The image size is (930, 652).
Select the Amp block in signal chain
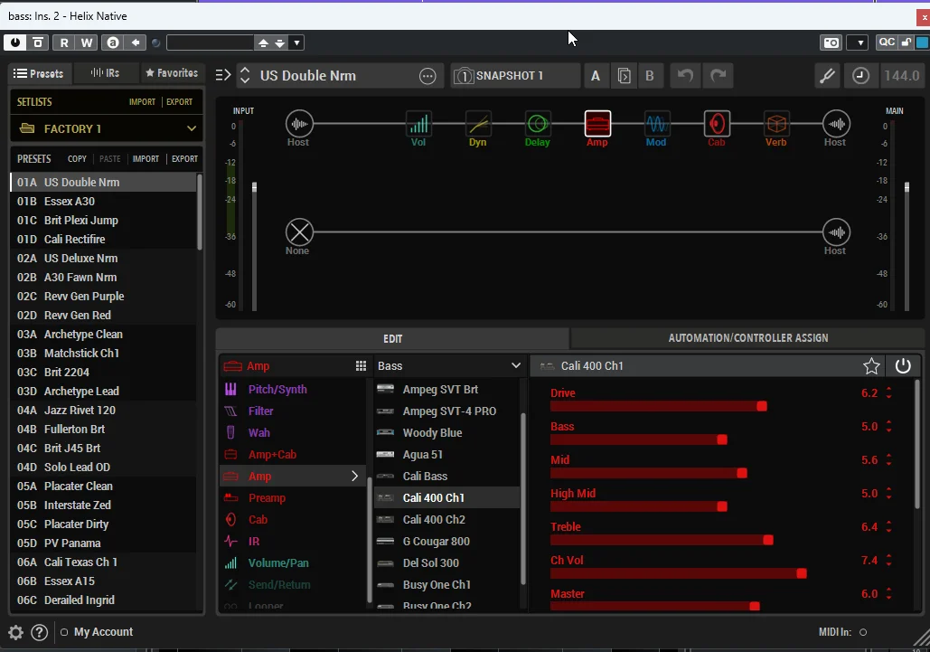597,124
